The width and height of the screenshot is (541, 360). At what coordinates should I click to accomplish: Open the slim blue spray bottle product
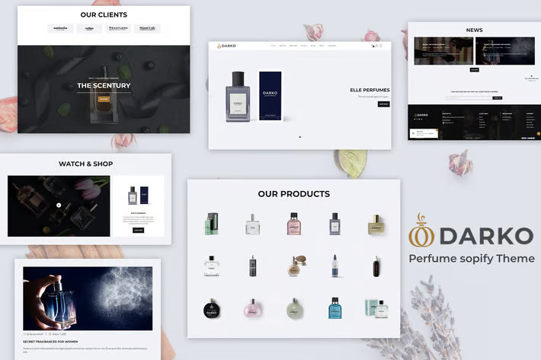click(335, 266)
